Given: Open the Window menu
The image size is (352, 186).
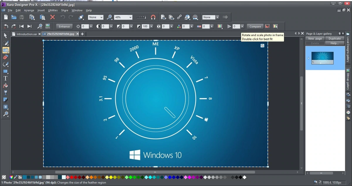Looking at the screenshot, I should click(x=77, y=10).
